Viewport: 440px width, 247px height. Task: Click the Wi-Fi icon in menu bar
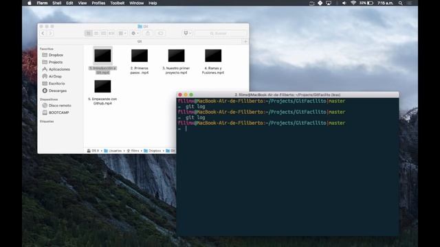pyautogui.click(x=353, y=3)
